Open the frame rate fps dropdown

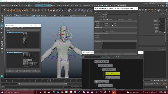[149, 84]
